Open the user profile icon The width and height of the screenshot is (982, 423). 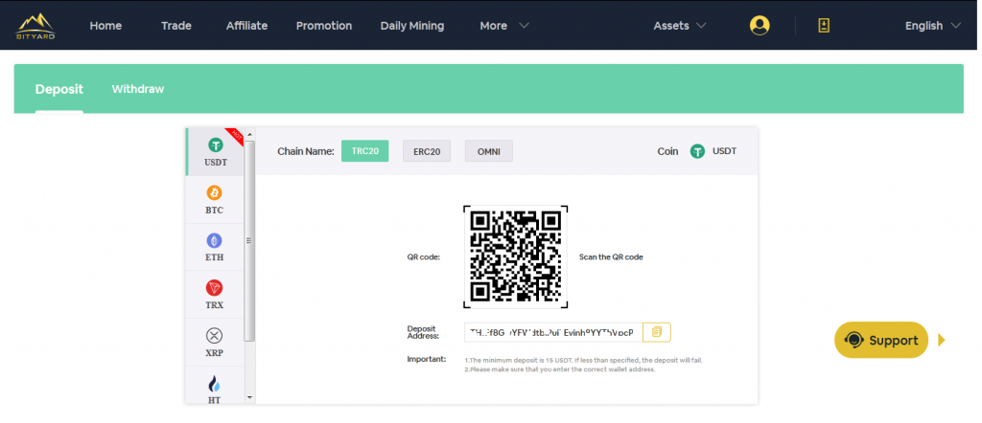(x=760, y=26)
